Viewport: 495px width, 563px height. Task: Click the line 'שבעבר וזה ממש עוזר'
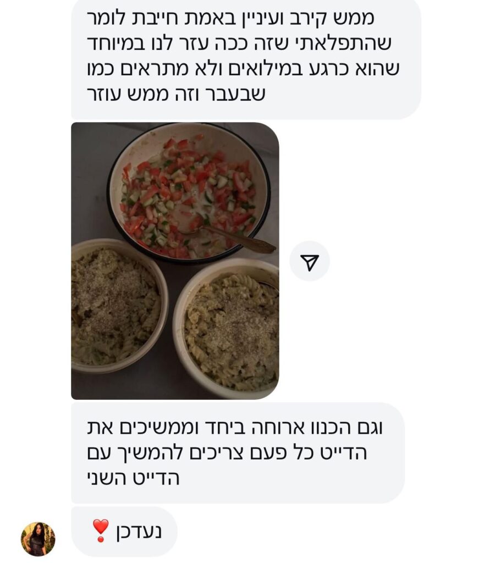[x=177, y=94]
